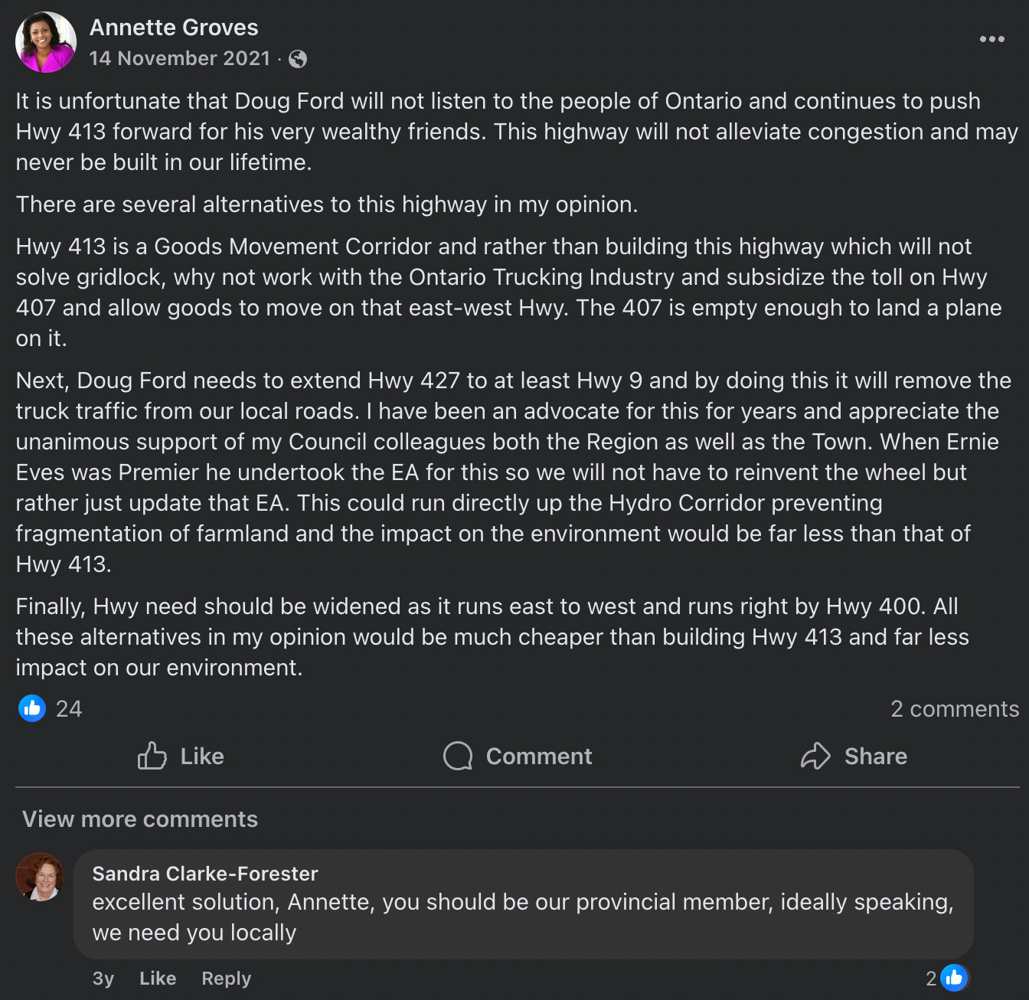1029x1000 pixels.
Task: Open the blue like reaction icon beside 24
Action: (x=32, y=708)
